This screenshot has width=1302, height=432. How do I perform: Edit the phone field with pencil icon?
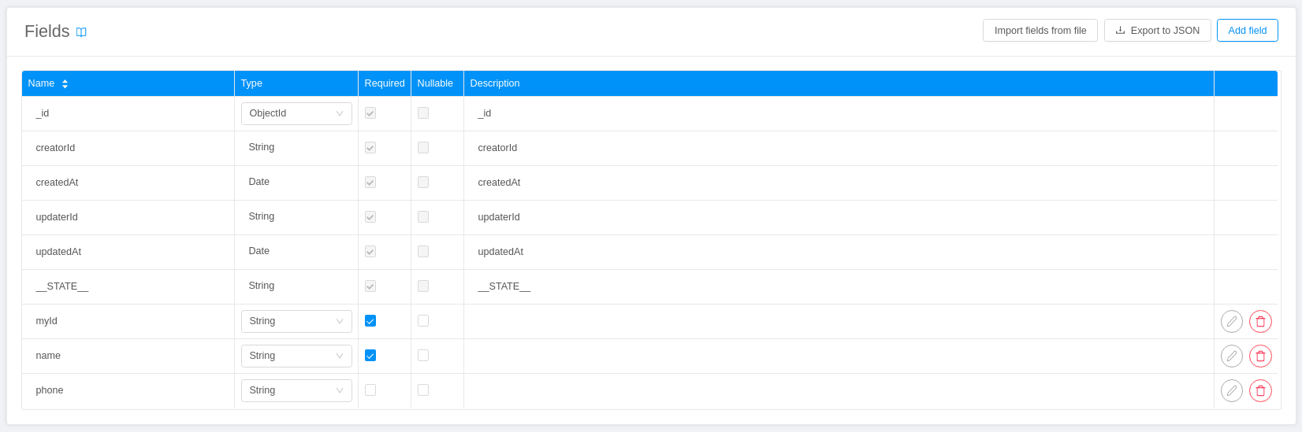[1232, 390]
